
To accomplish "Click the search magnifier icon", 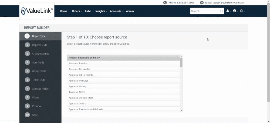I will [221, 11].
